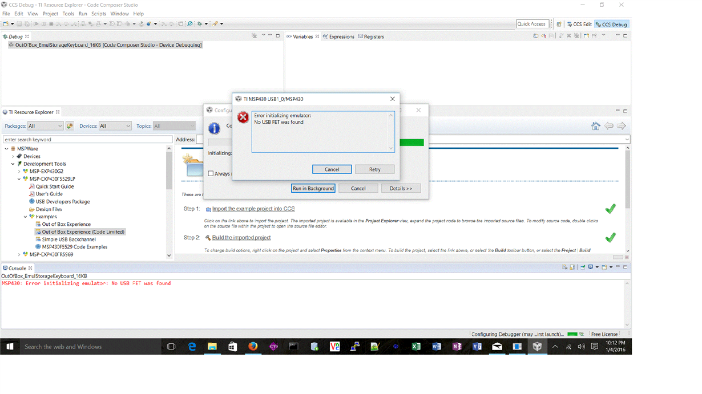Open the User's Guide PDF item
The image size is (702, 394).
click(x=46, y=194)
